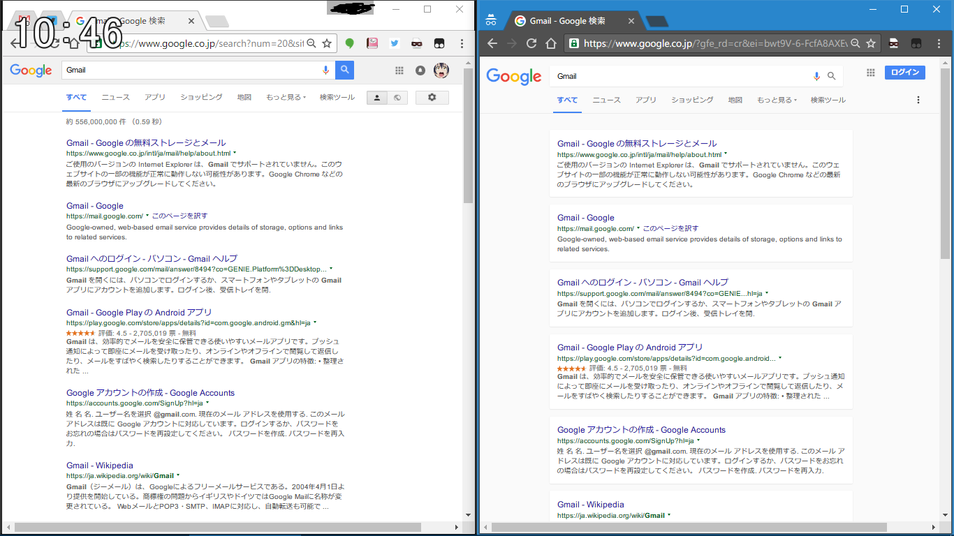The width and height of the screenshot is (954, 536).
Task: Click the Google logo in the incognito window
Action: (514, 76)
